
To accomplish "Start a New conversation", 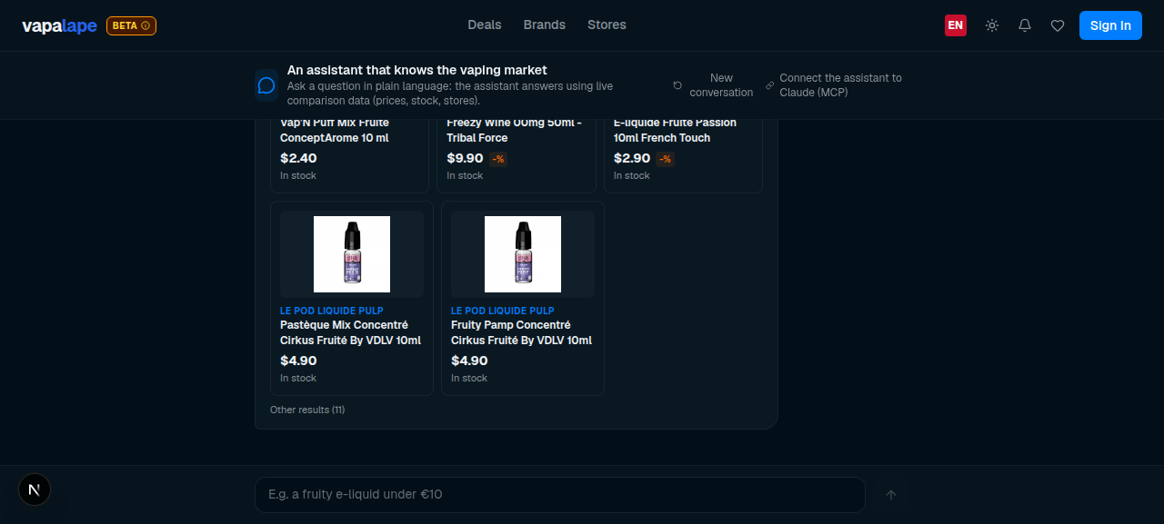I will click(713, 85).
